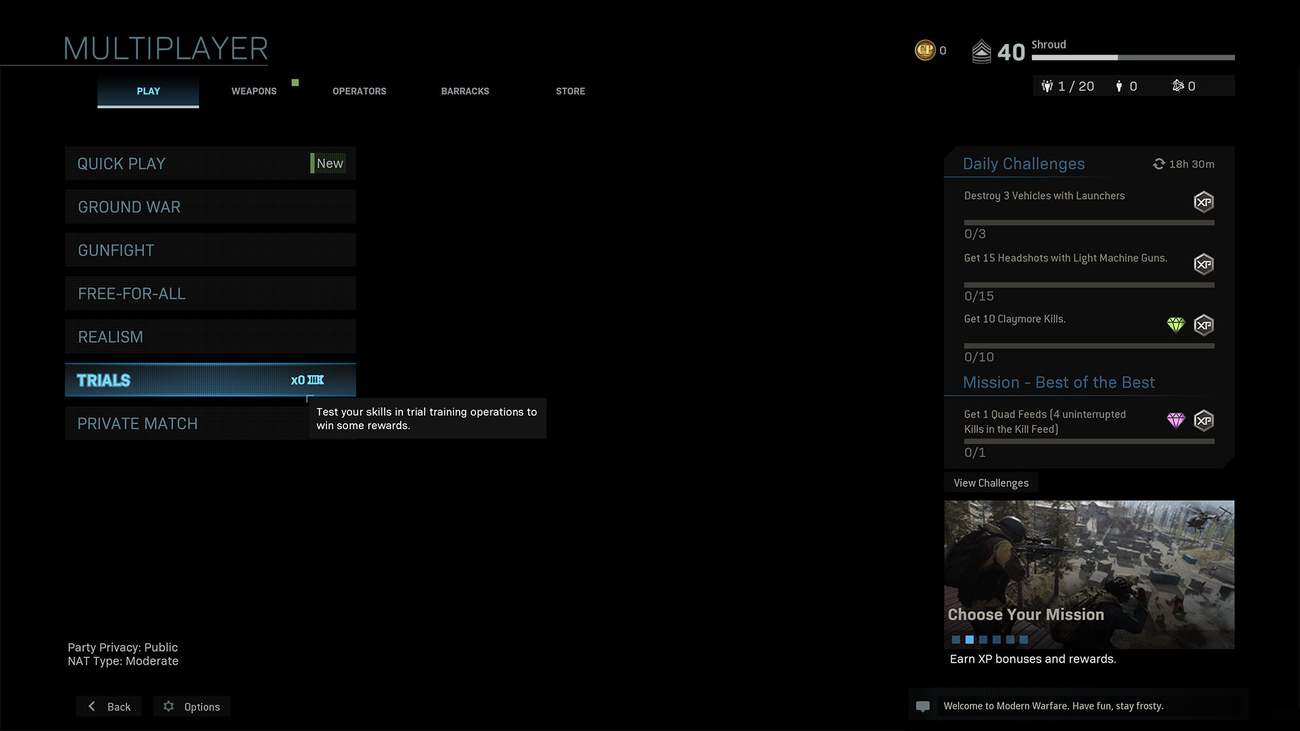Open the Barracks tab
The height and width of the screenshot is (731, 1300).
pos(464,91)
